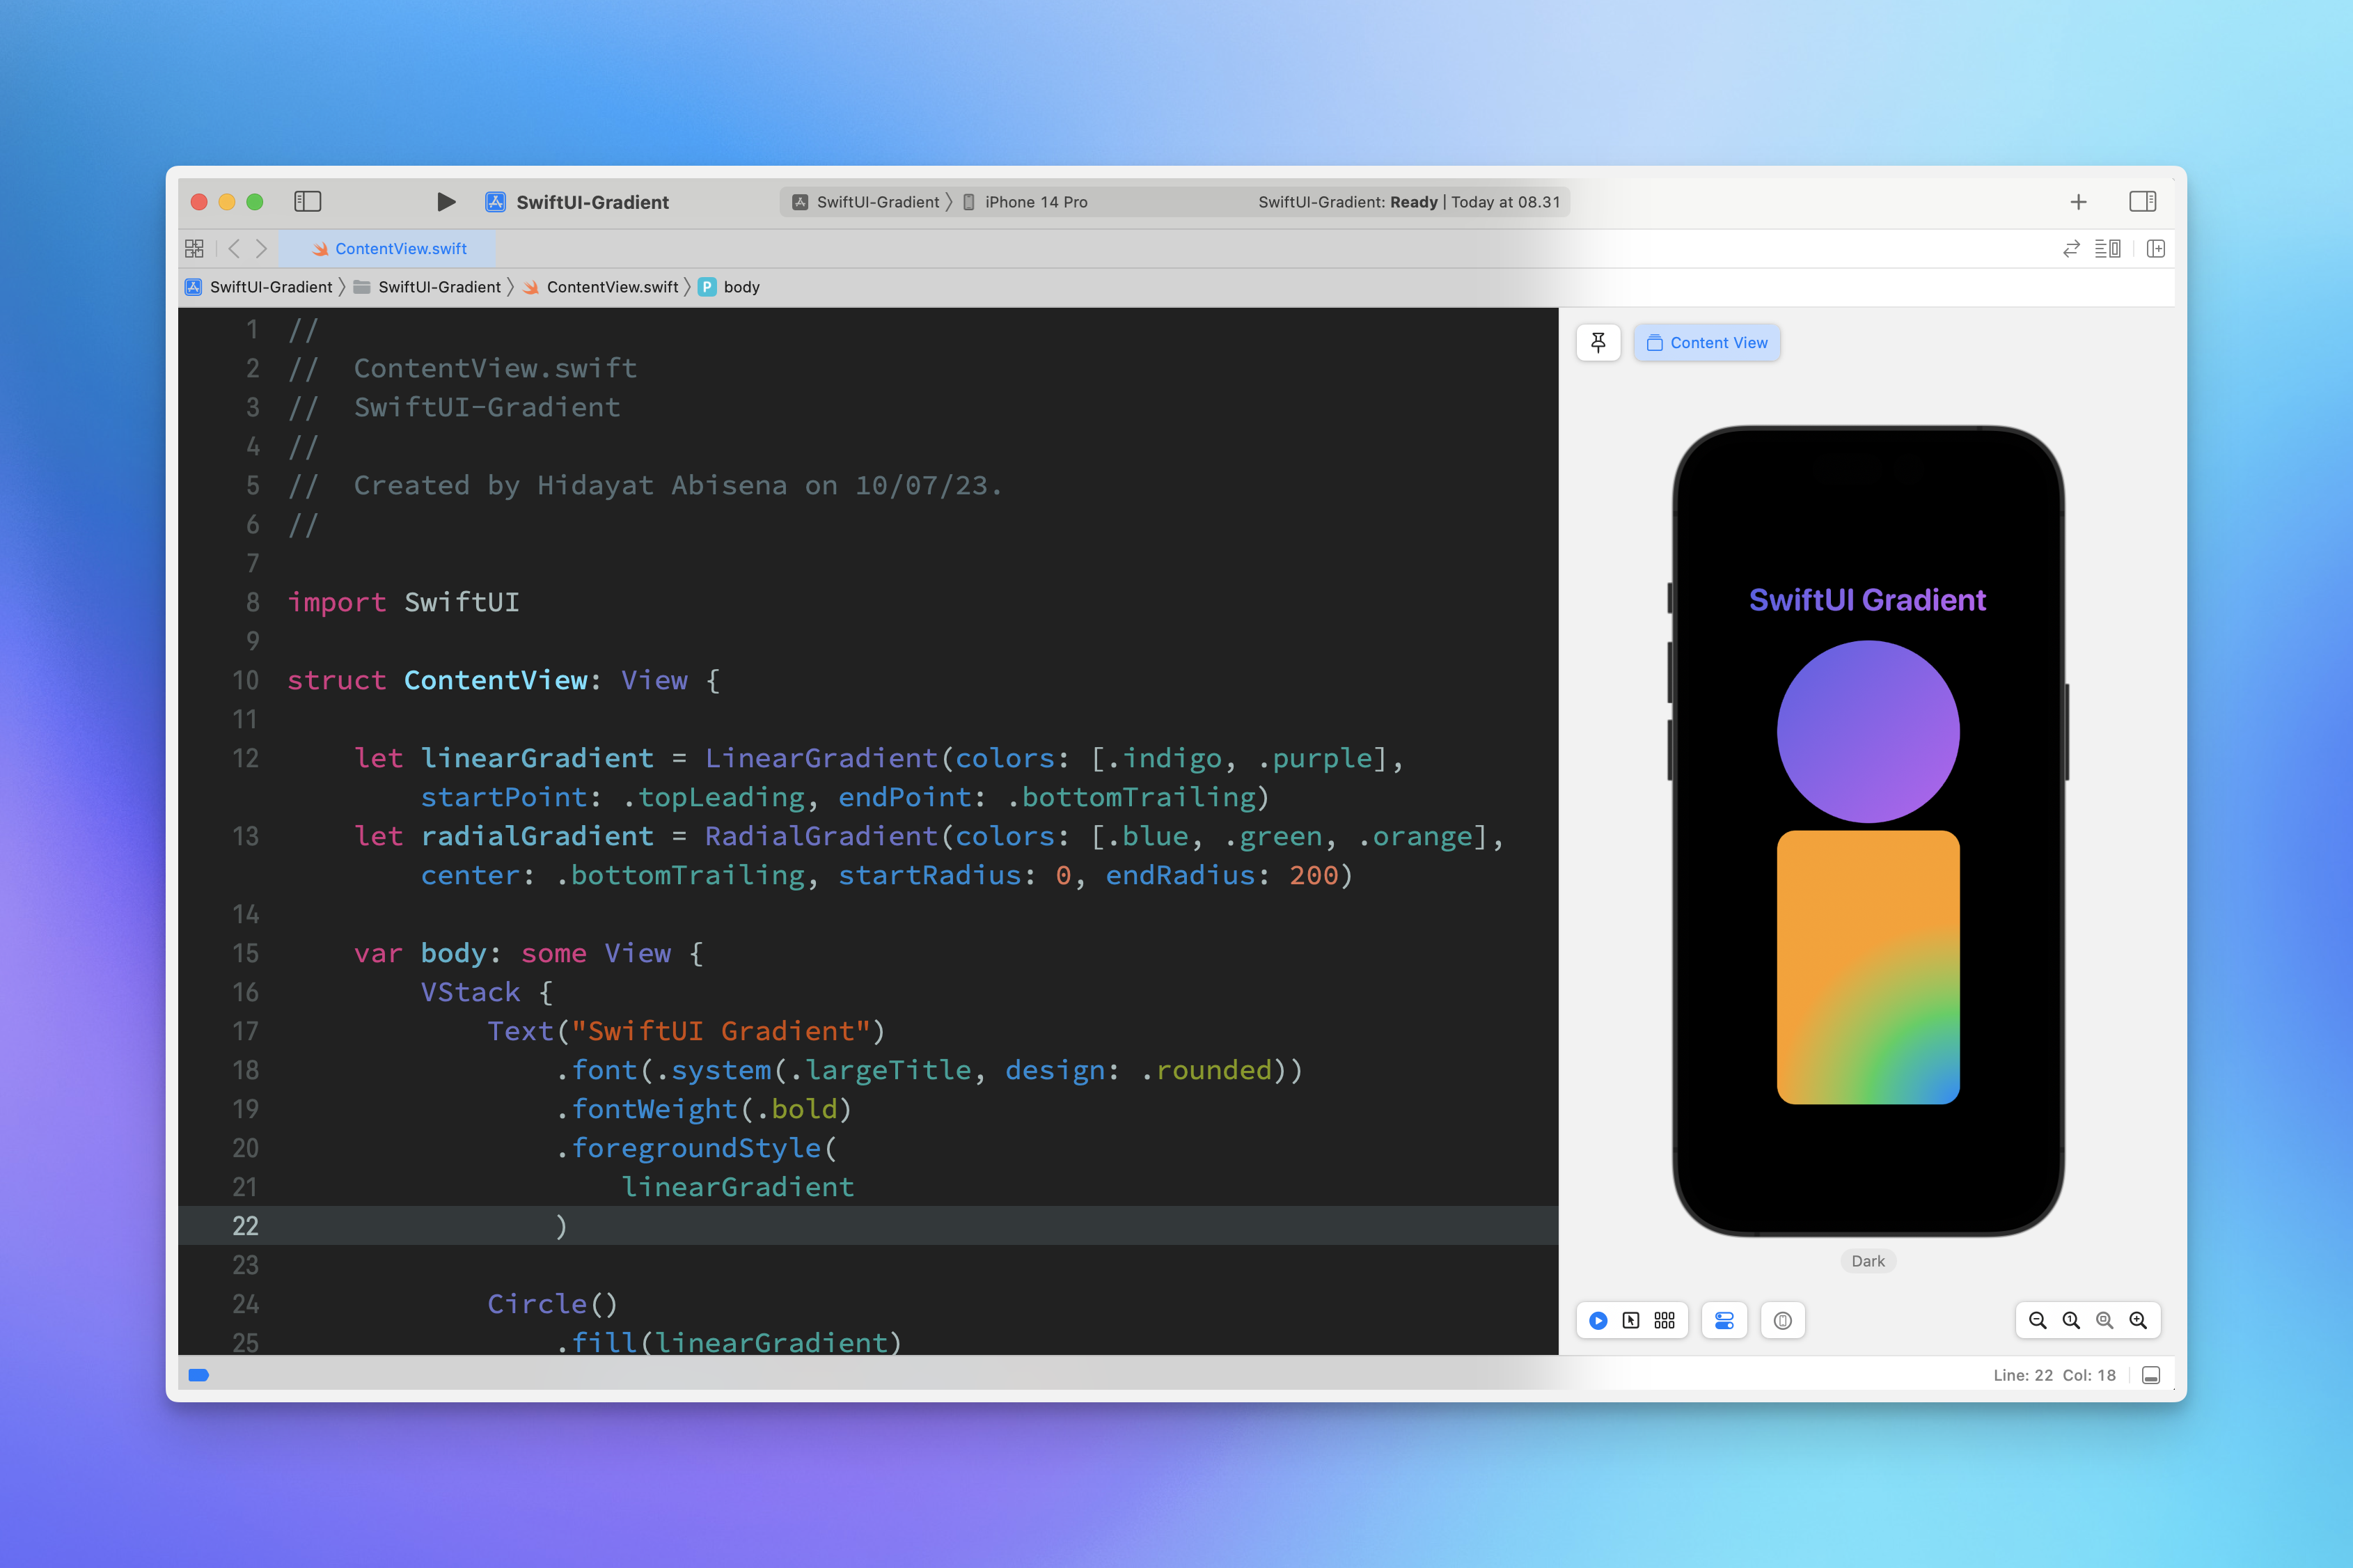Toggle the left navigator sidebar icon

point(308,201)
